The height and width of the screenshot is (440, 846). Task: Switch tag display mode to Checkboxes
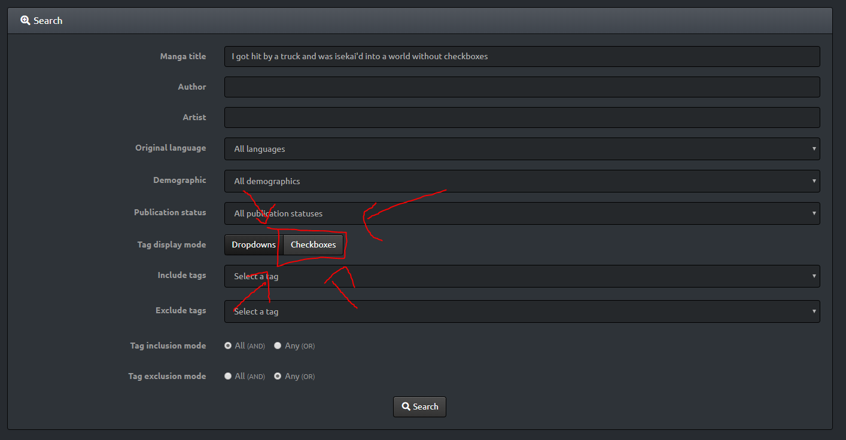pos(313,245)
